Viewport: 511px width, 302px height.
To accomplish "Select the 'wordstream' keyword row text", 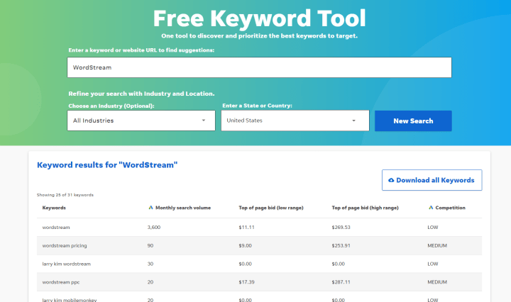I will click(56, 227).
